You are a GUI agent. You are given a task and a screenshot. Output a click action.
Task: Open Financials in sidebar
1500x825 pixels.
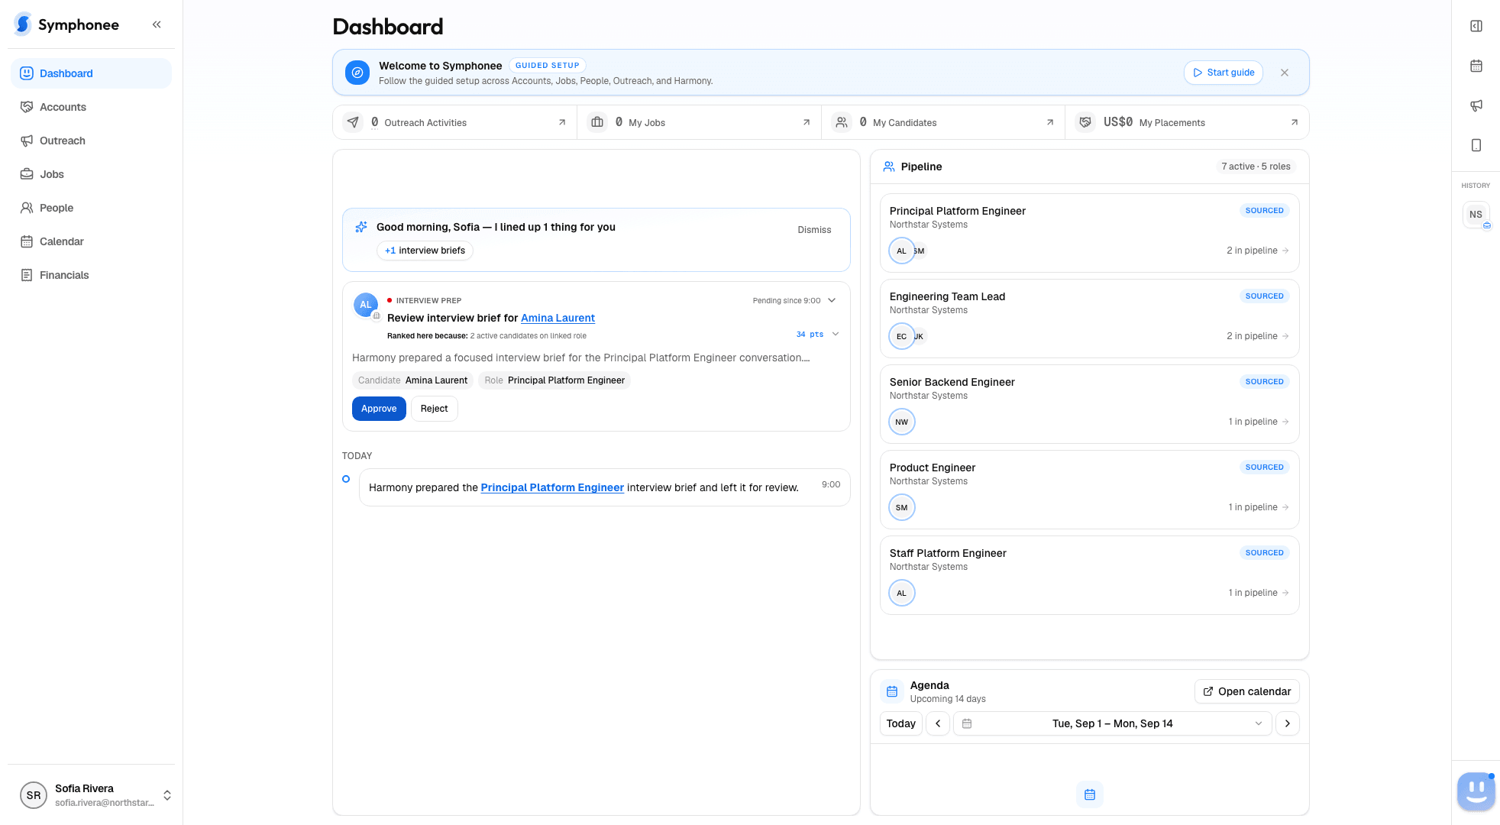(x=91, y=275)
